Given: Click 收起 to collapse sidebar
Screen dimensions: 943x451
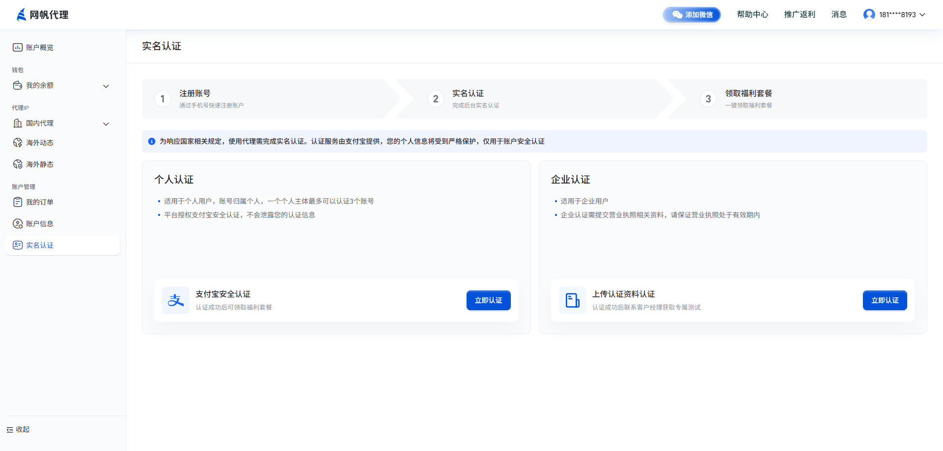Looking at the screenshot, I should pos(18,429).
